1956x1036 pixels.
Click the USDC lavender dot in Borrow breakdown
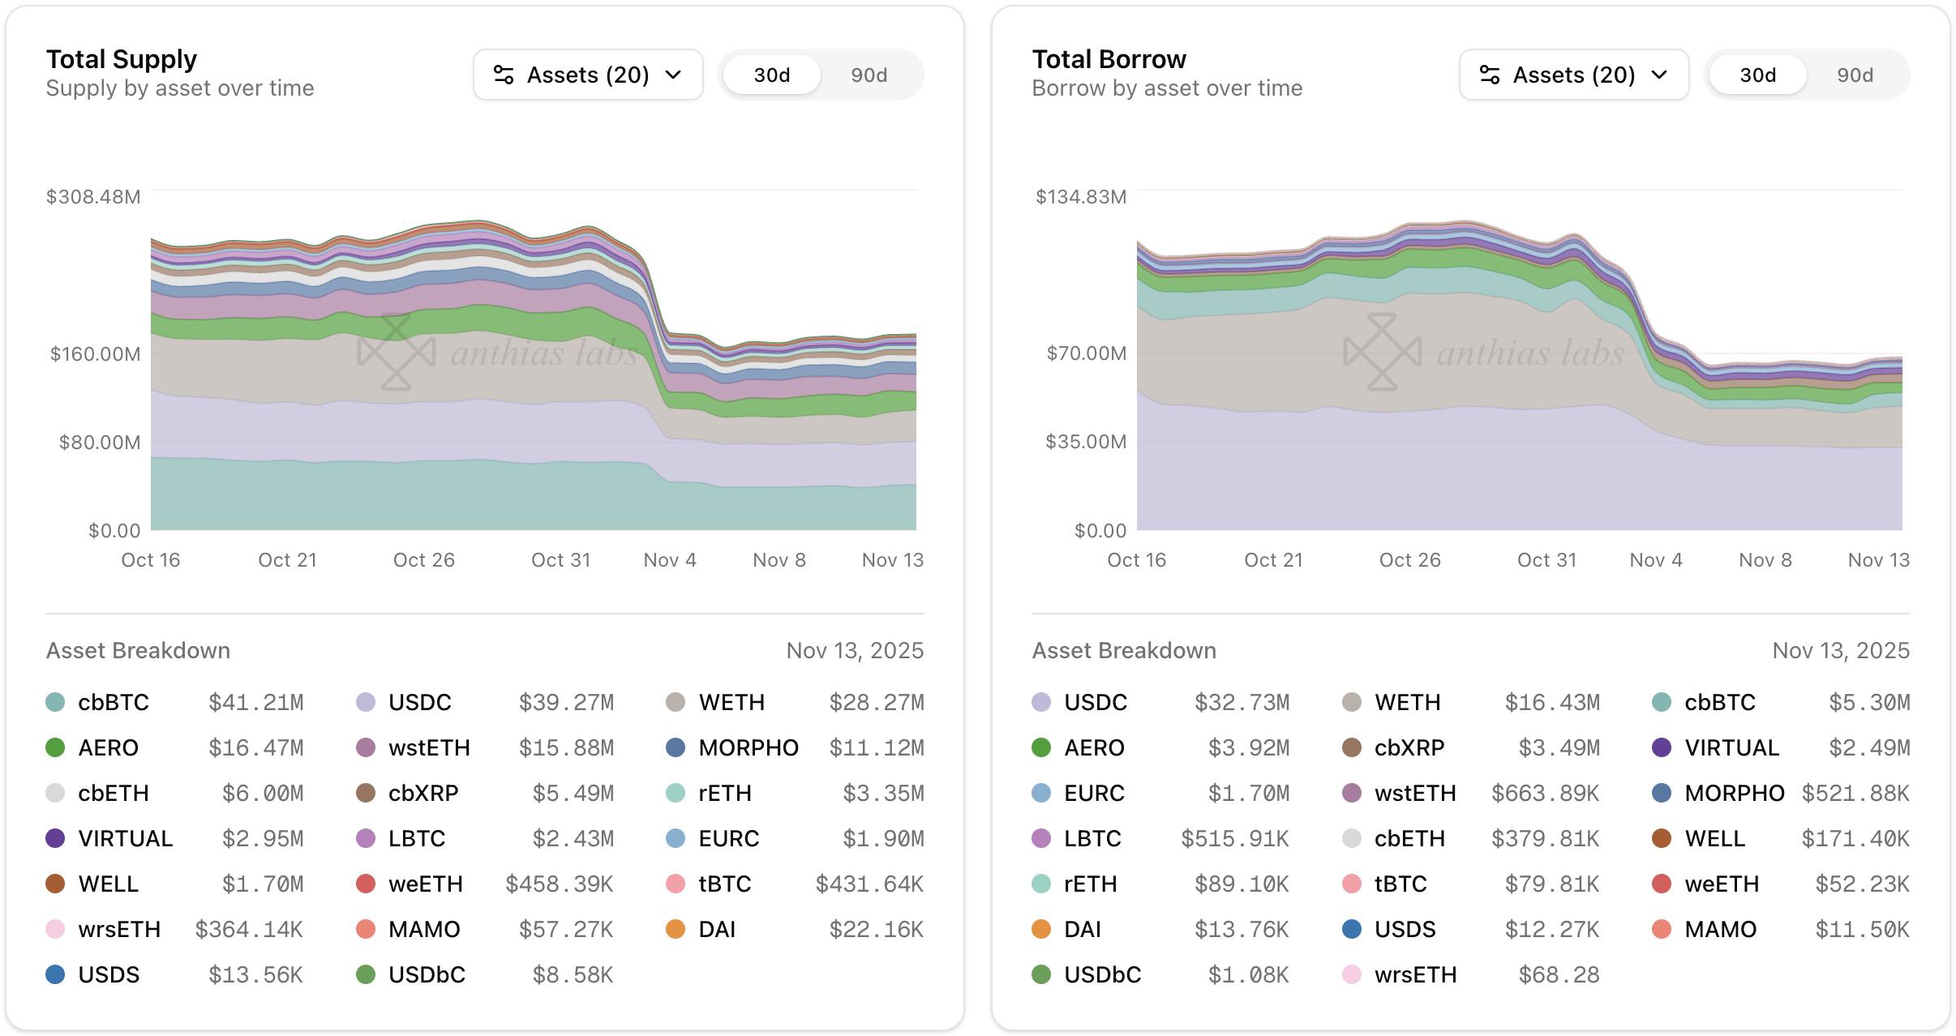[x=1041, y=702]
